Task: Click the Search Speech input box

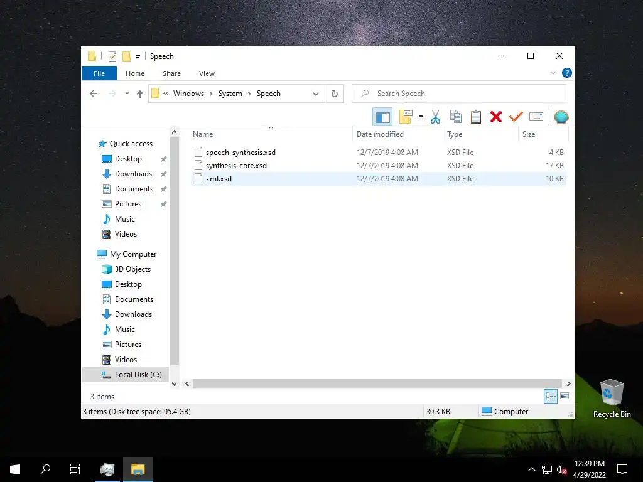Action: point(459,94)
